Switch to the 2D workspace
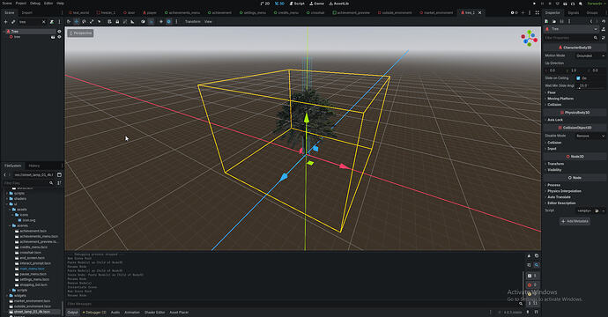The height and width of the screenshot is (317, 608). pyautogui.click(x=265, y=4)
